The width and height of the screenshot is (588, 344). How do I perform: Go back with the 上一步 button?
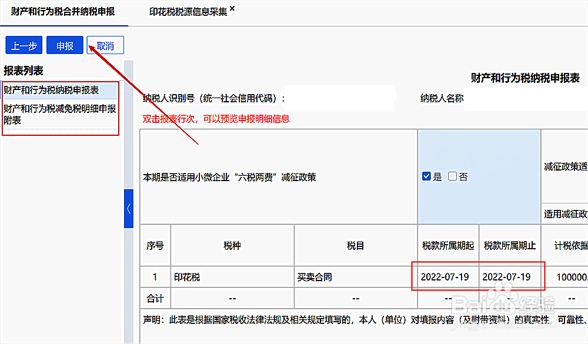coord(24,45)
